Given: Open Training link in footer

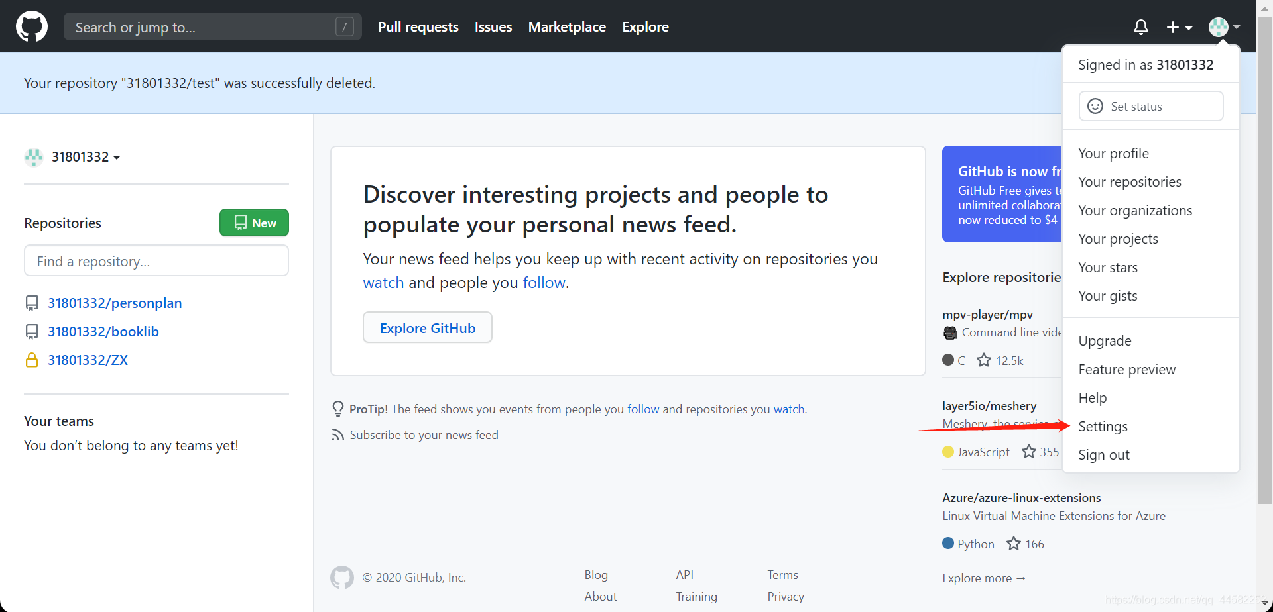Looking at the screenshot, I should click(x=696, y=597).
